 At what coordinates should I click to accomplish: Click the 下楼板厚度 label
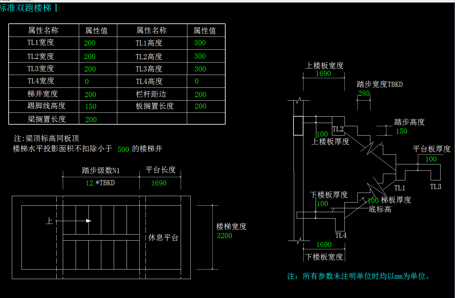click(x=329, y=195)
